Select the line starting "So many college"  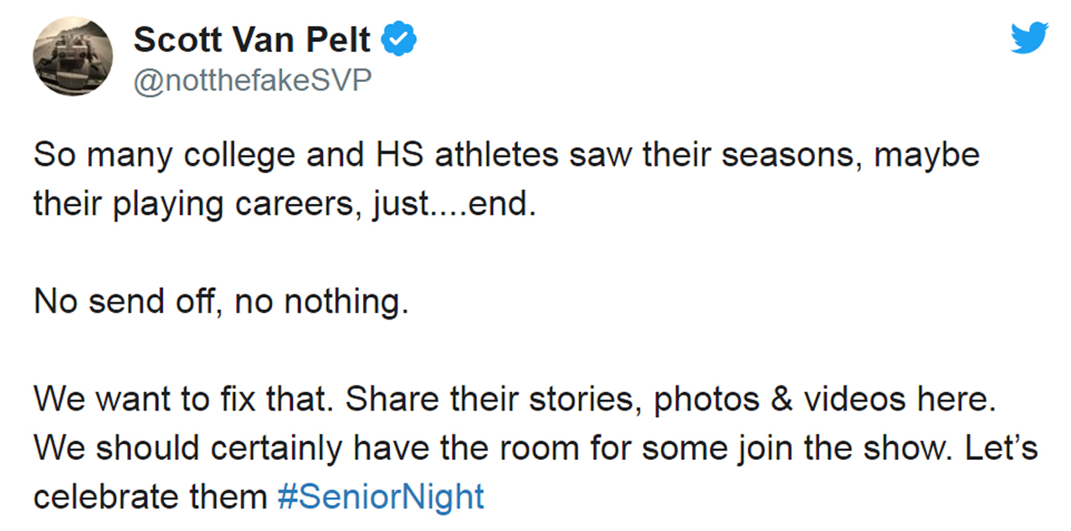click(506, 156)
